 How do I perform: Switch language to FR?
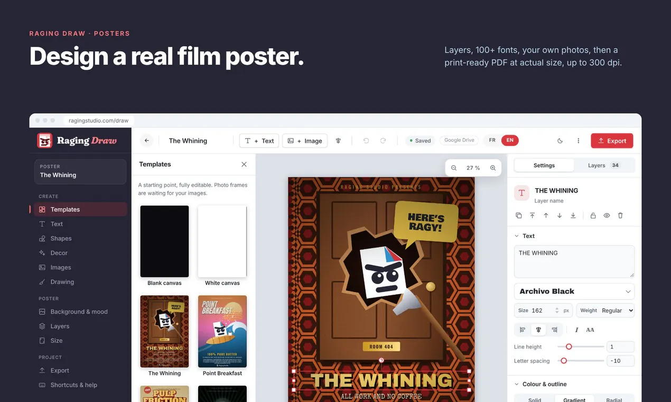coord(492,140)
